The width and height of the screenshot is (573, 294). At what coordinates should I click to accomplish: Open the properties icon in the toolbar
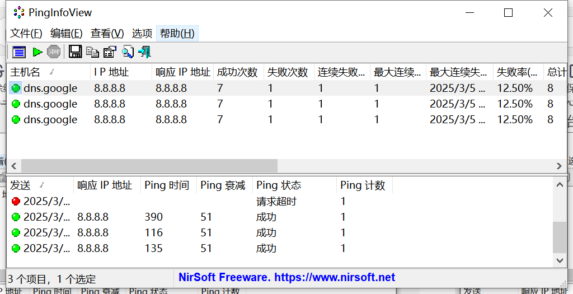(110, 52)
